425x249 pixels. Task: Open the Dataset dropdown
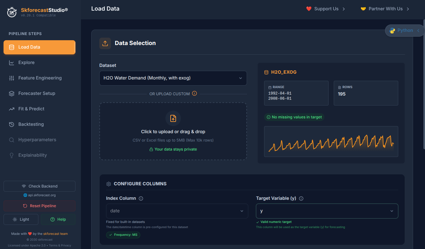(173, 78)
